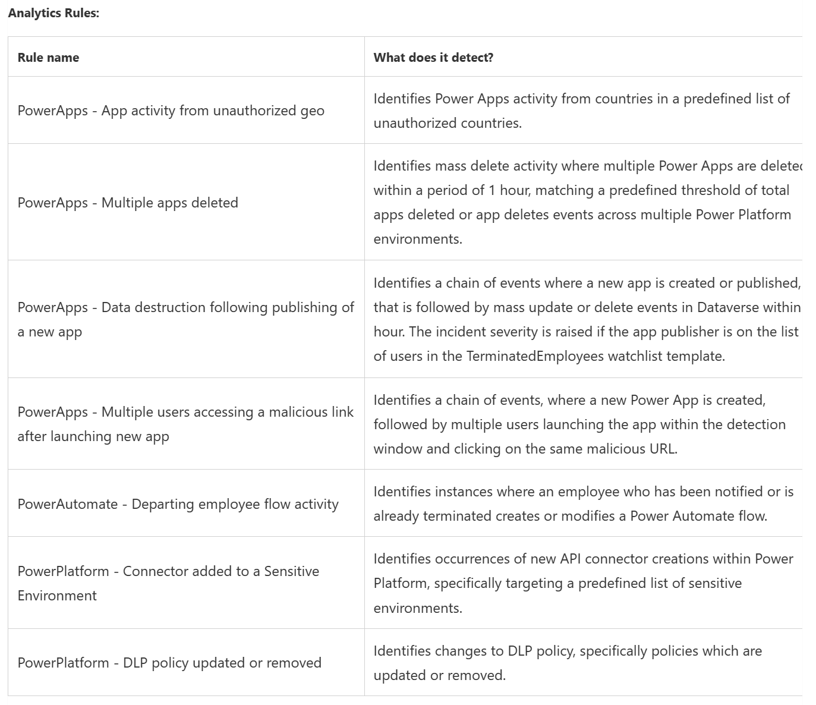Click the new API connector creations description
816x705 pixels.
[x=582, y=559]
